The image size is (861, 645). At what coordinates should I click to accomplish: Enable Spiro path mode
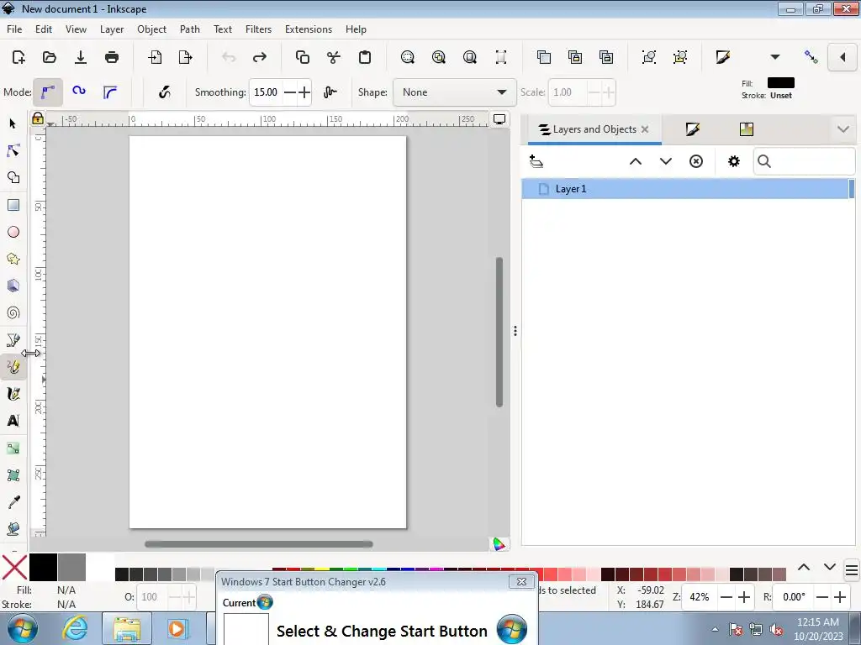pos(79,92)
